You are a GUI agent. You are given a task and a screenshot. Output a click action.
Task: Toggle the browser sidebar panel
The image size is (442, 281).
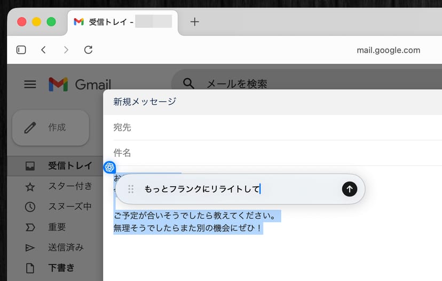click(x=21, y=50)
